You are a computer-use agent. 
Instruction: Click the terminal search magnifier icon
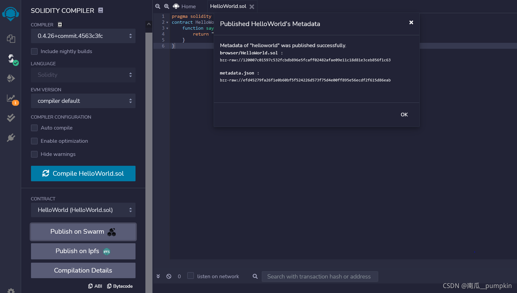point(255,276)
